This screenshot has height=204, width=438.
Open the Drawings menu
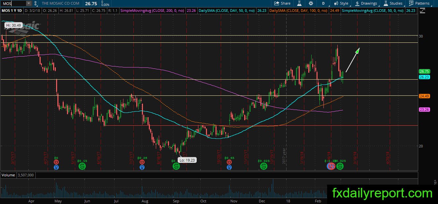pyautogui.click(x=366, y=3)
